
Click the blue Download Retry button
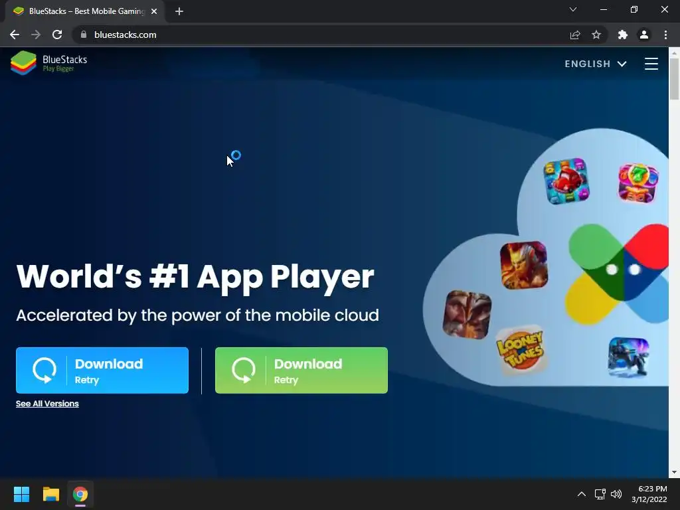point(102,371)
